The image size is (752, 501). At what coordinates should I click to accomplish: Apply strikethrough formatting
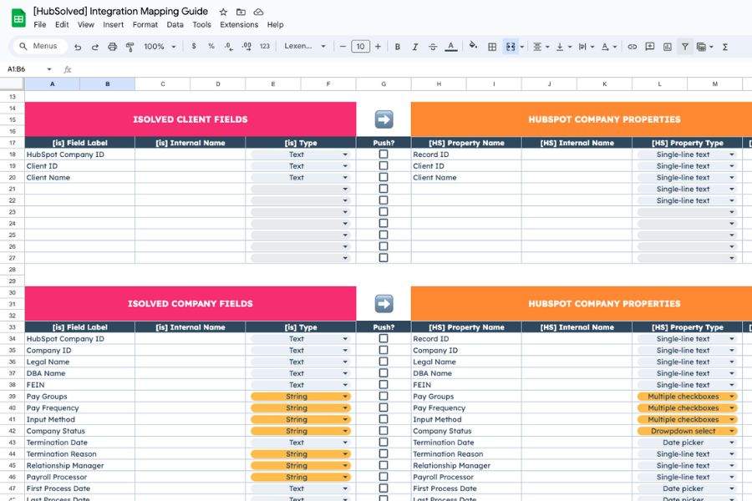point(433,47)
